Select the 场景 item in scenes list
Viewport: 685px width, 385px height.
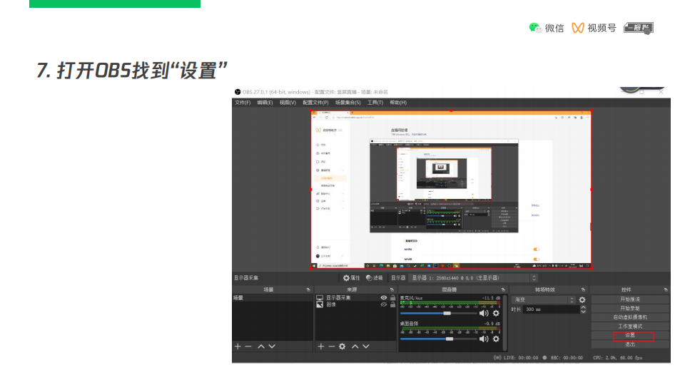[238, 297]
